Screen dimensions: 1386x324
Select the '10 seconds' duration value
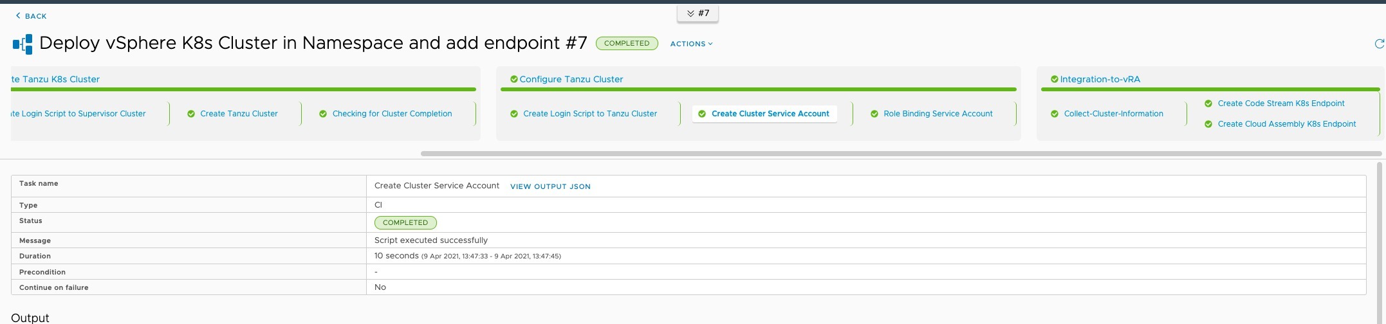click(396, 256)
